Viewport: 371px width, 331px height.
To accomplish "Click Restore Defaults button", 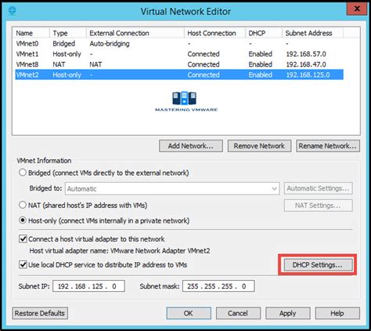I will [x=40, y=313].
